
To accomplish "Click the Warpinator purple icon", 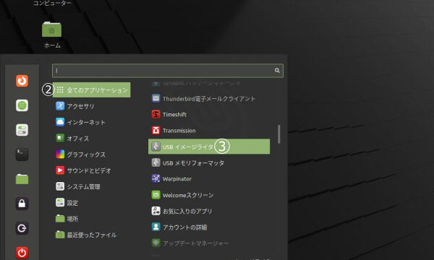I will pos(156,179).
